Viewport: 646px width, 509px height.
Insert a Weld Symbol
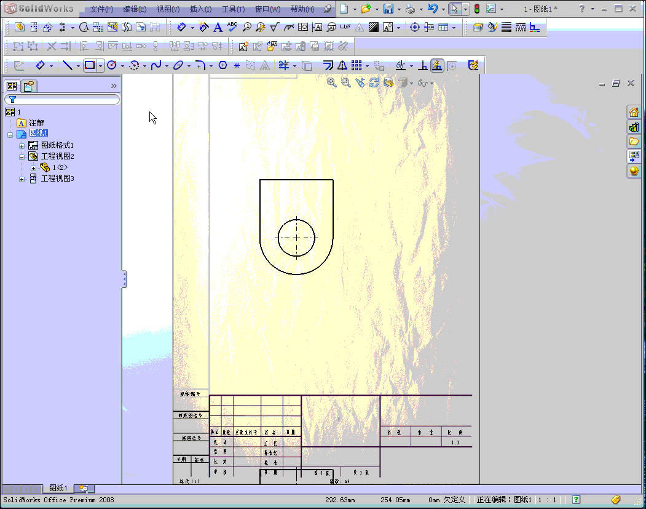pos(289,27)
